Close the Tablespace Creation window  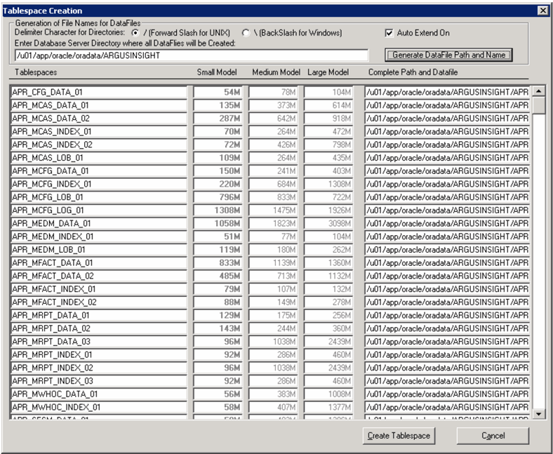pos(543,11)
